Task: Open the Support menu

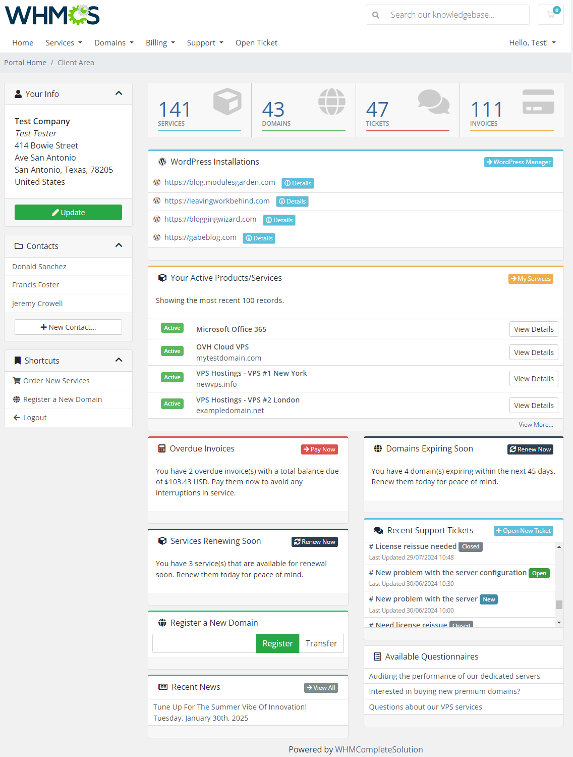Action: click(x=205, y=42)
